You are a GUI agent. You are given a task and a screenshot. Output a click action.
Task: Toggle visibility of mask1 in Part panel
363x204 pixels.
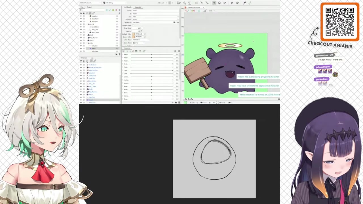point(81,48)
